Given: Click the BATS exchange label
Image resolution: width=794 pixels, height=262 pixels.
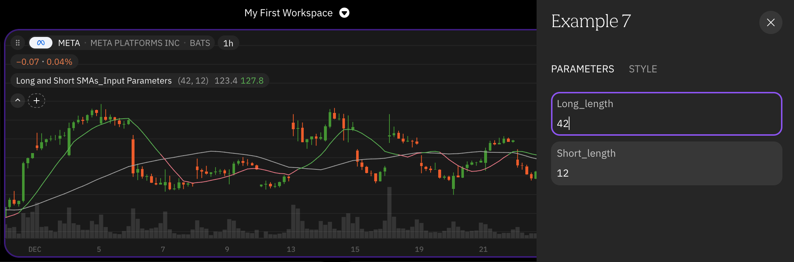Looking at the screenshot, I should click(x=200, y=43).
